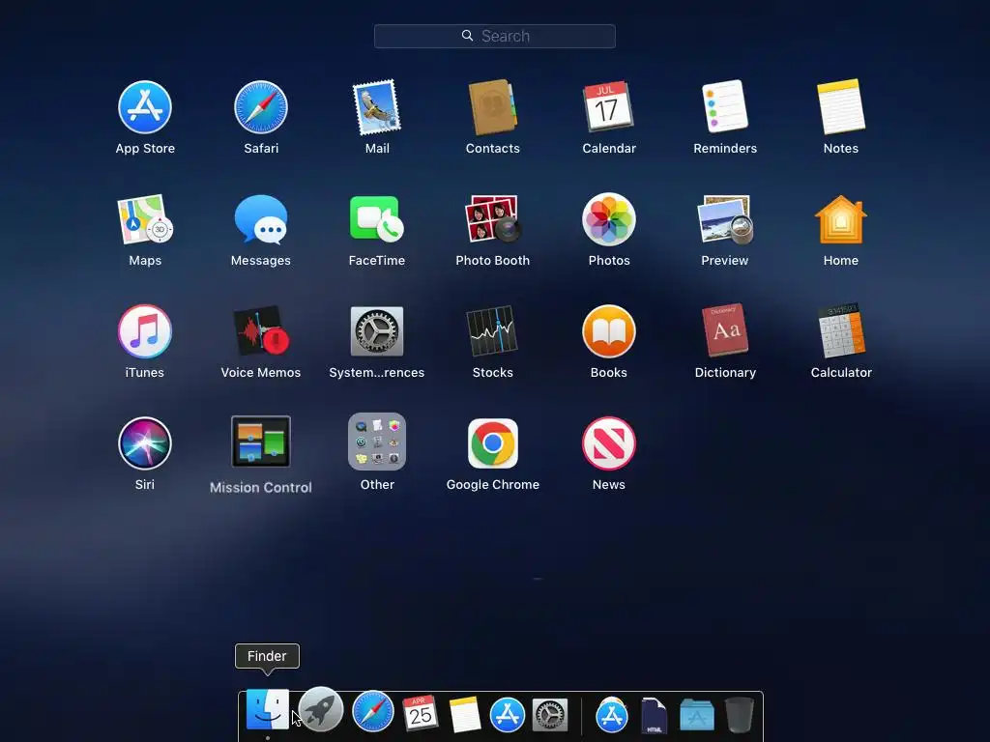The height and width of the screenshot is (742, 990).
Task: Activate Siri from Launchpad
Action: pos(145,442)
